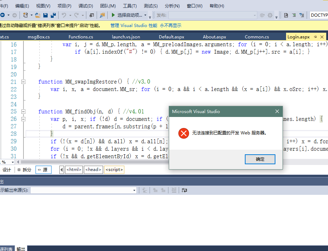Open the New Project dropdown arrow
Viewport: 328px width, 251px height.
(31, 15)
